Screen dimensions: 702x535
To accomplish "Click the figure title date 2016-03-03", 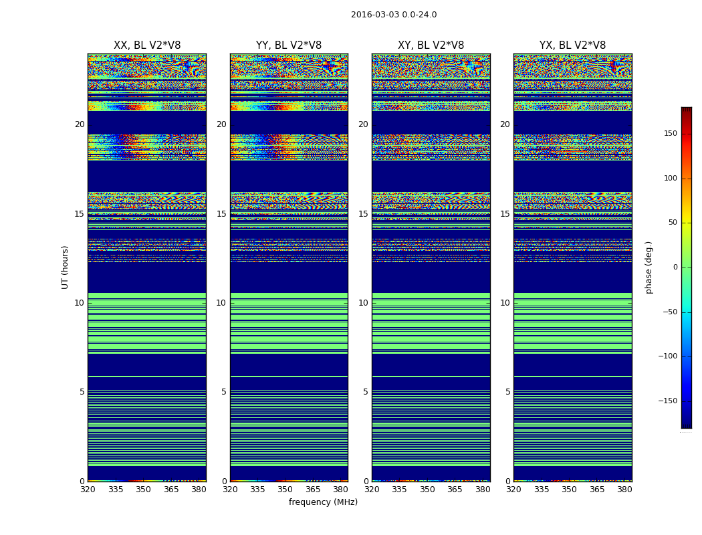I will [394, 15].
